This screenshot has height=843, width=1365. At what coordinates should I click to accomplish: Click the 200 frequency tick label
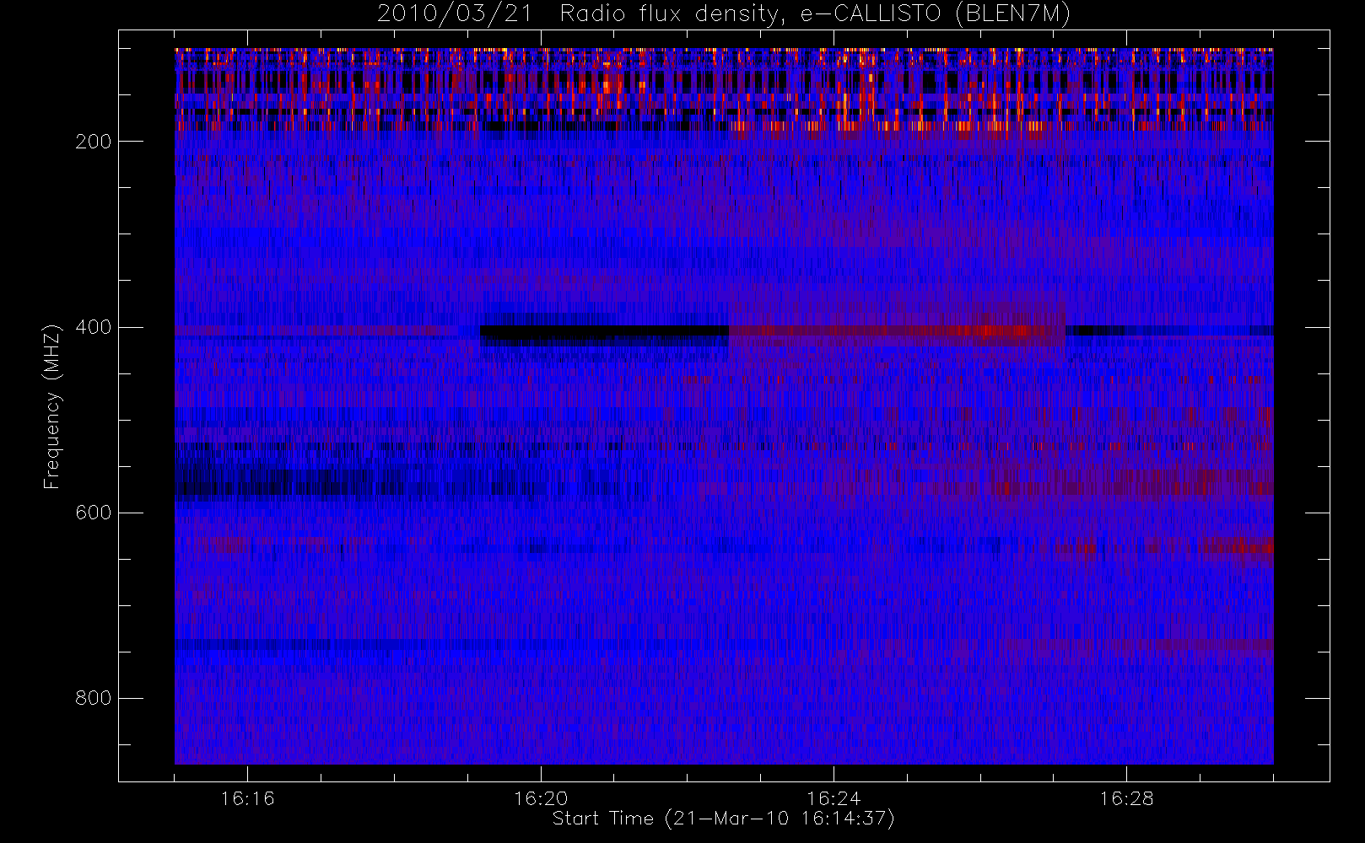click(94, 142)
